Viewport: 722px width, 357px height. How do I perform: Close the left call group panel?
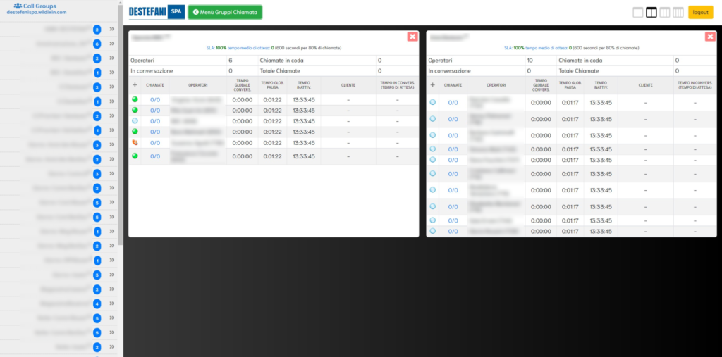(412, 37)
